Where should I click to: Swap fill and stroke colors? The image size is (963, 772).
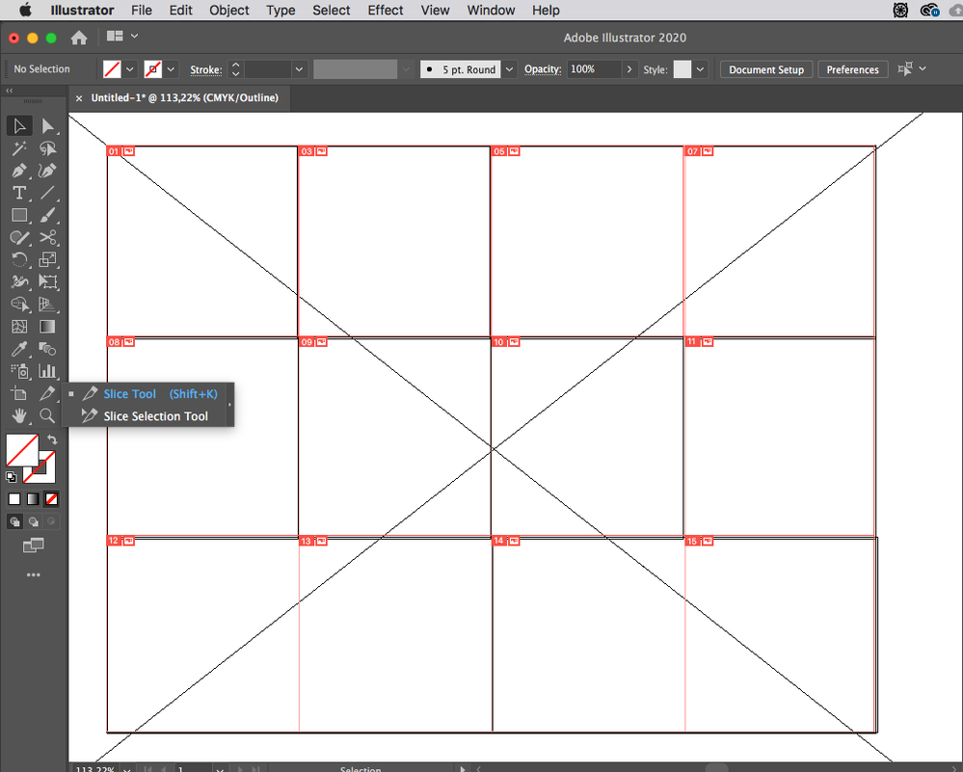click(52, 439)
